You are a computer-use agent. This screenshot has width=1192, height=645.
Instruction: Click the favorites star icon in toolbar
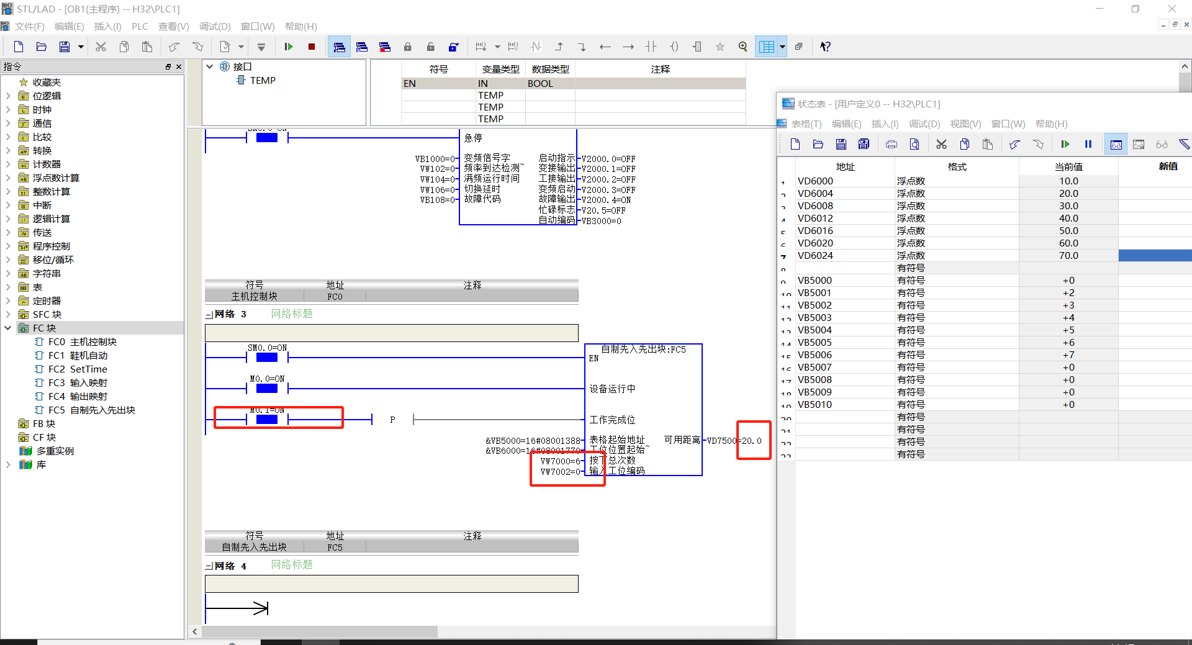[720, 47]
